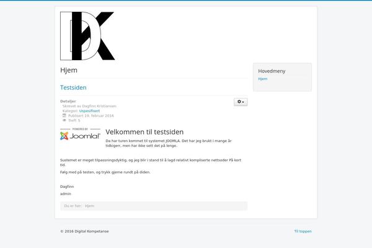Image resolution: width=372 pixels, height=248 pixels.
Task: Open the Uspesifisert category link
Action: (89, 111)
